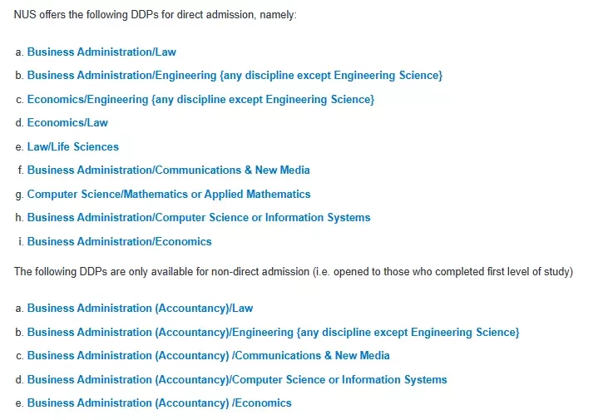Open Business Administration/Communications & New Media link
Image resolution: width=598 pixels, height=420 pixels.
point(168,170)
